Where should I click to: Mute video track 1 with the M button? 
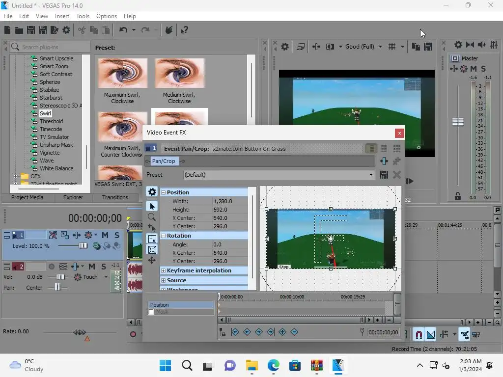point(105,235)
